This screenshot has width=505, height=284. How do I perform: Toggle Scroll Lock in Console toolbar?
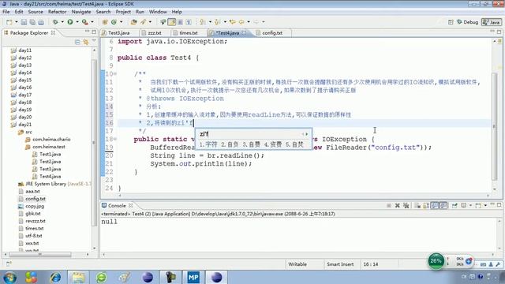tap(426, 205)
